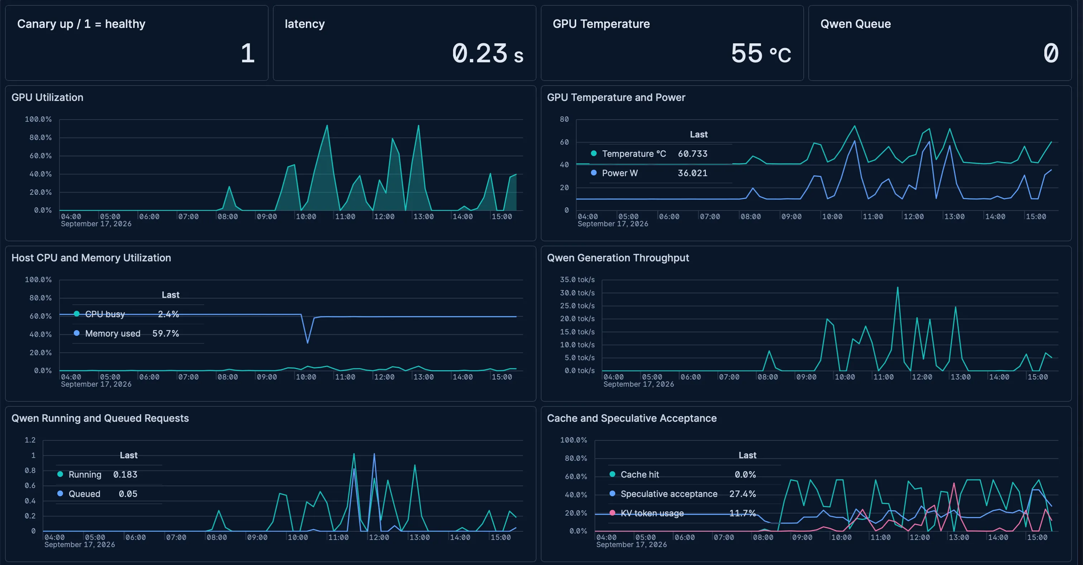Click the teal CPU busy color dot
This screenshot has width=1083, height=565.
click(x=77, y=314)
